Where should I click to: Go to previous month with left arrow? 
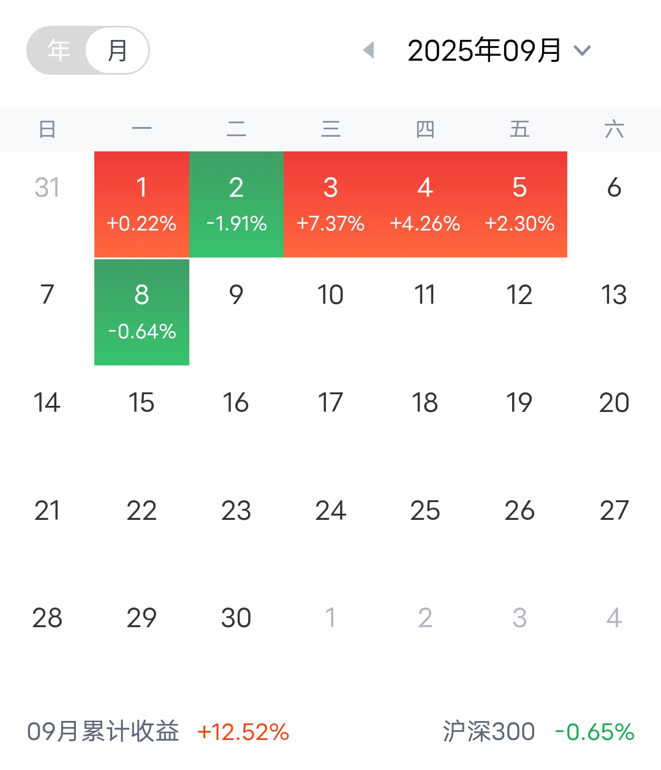tap(368, 50)
